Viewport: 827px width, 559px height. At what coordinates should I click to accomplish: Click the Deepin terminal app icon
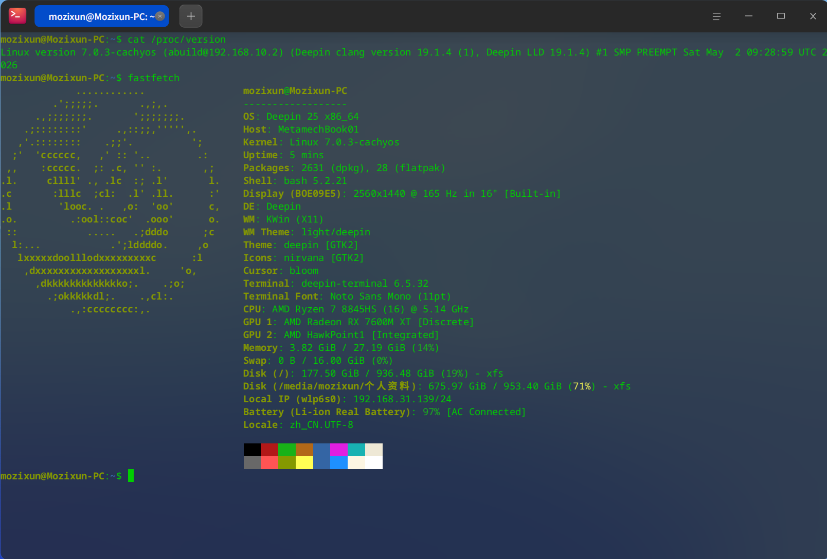(x=17, y=16)
